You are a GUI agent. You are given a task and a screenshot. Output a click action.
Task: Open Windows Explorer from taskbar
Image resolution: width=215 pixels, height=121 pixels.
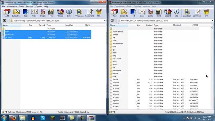(23, 118)
